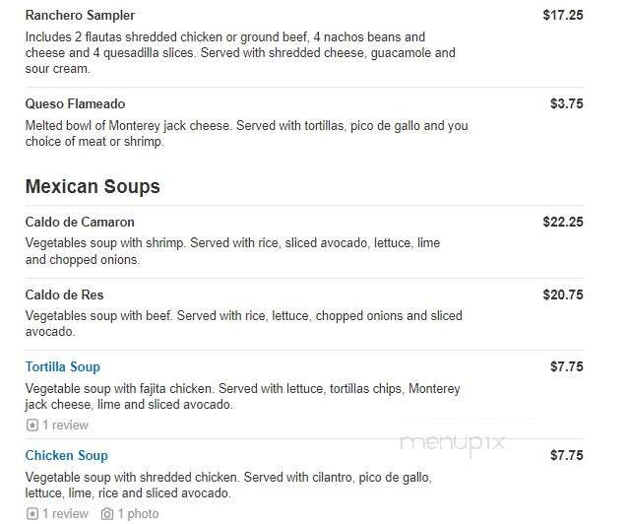Click the Caldo de Camaron item name

point(80,223)
